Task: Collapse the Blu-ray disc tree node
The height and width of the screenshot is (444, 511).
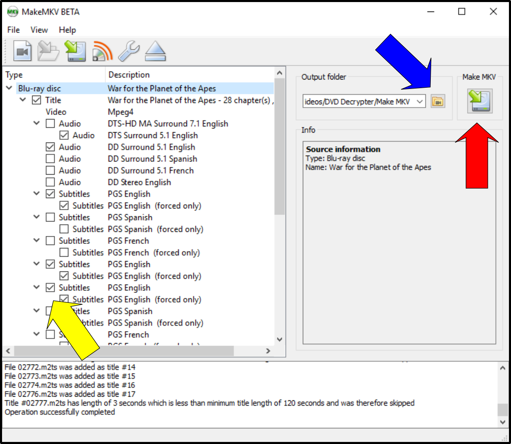Action: click(x=9, y=88)
